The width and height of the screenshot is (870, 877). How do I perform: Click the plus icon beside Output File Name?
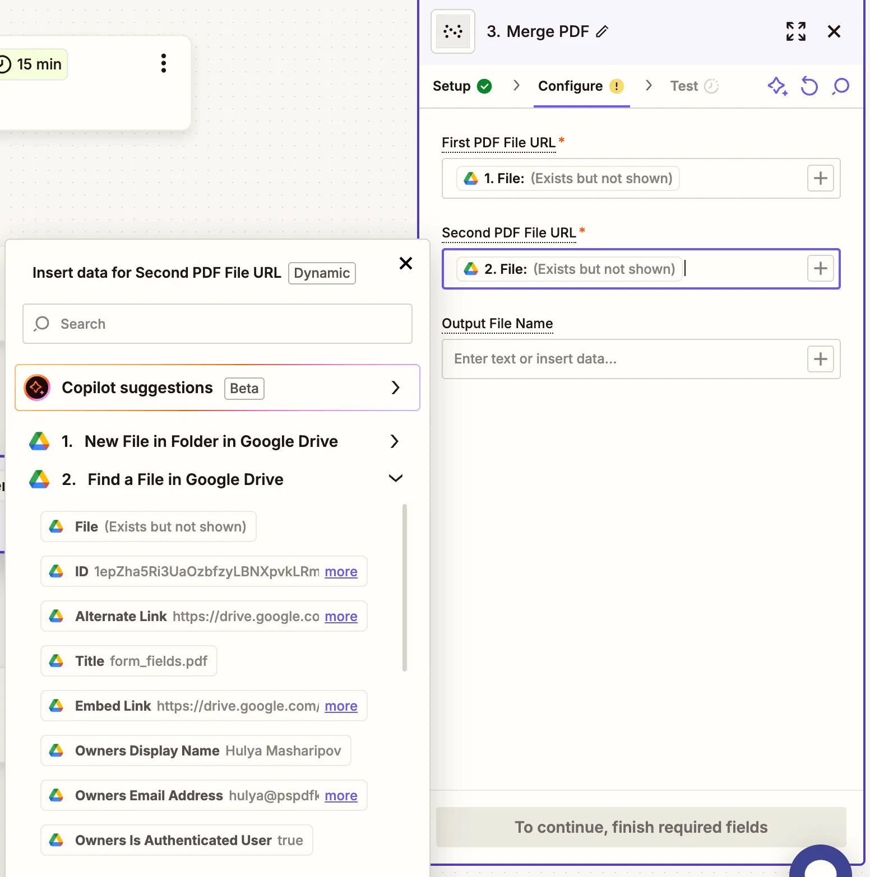pos(820,359)
